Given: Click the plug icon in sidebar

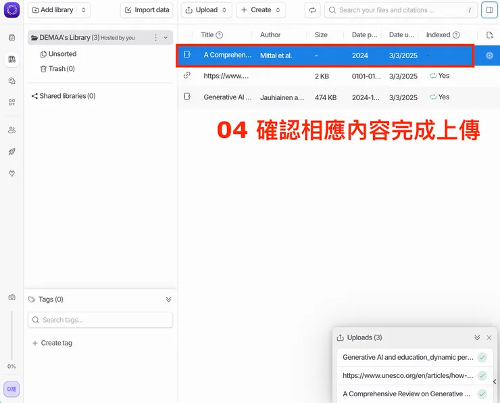Looking at the screenshot, I should 11,173.
